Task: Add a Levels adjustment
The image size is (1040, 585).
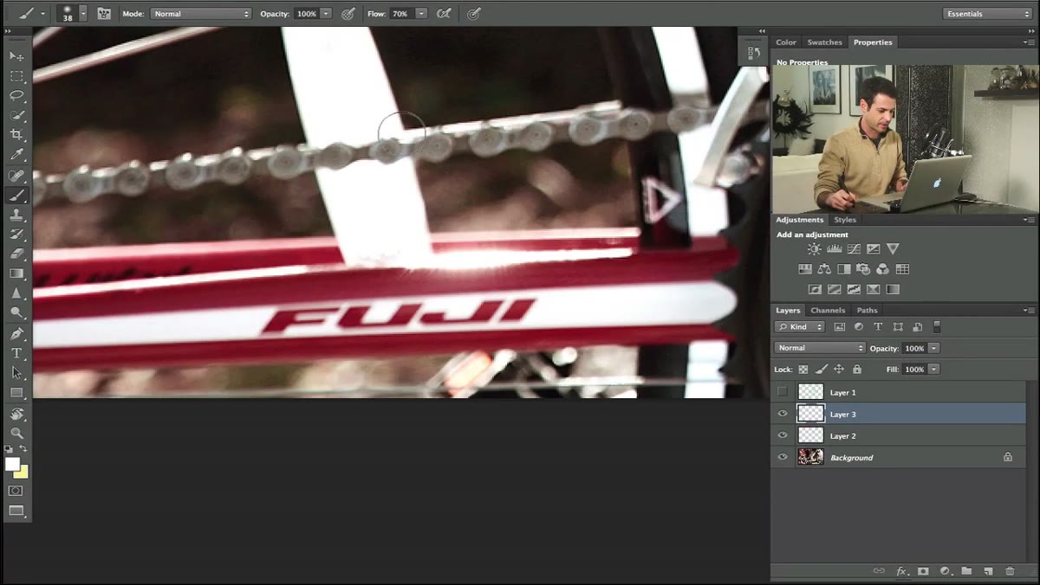Action: [834, 249]
